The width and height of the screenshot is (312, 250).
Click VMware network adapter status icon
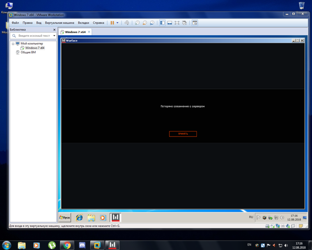(278, 226)
